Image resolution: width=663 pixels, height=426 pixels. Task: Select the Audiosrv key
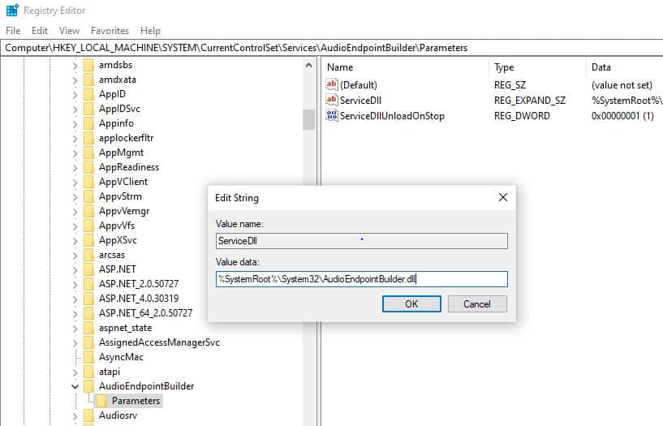click(118, 415)
